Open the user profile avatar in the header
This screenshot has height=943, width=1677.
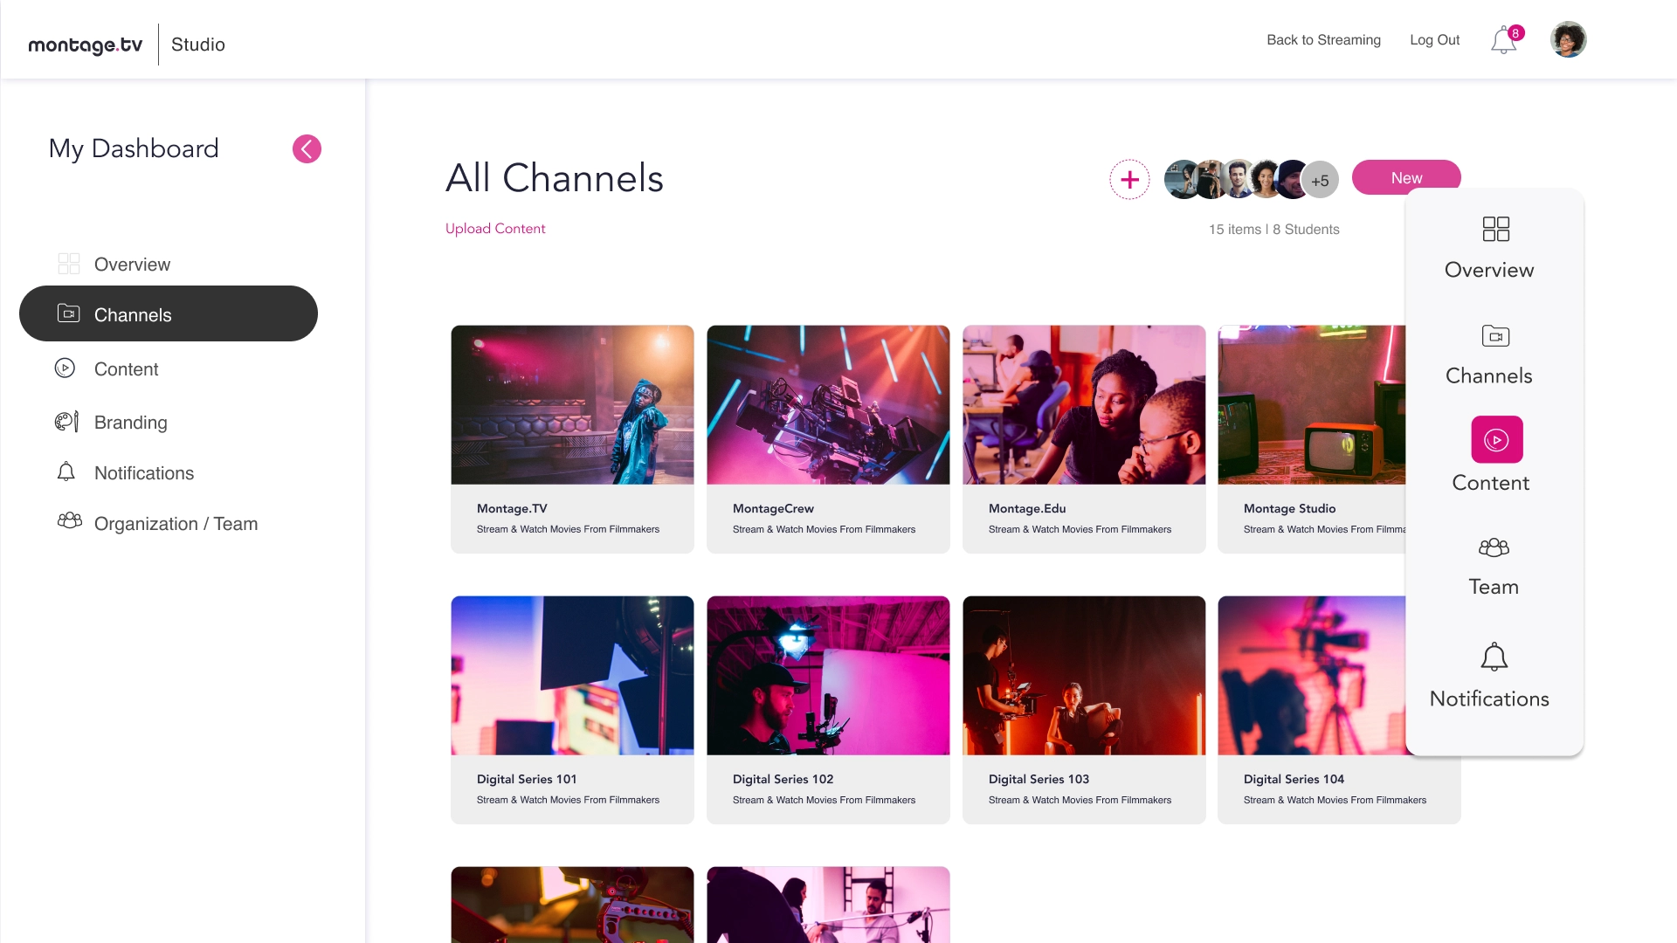pos(1568,39)
